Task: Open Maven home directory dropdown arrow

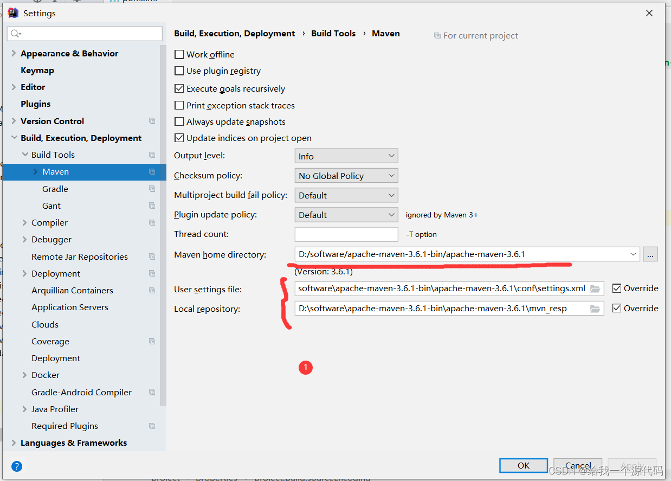Action: pos(633,254)
